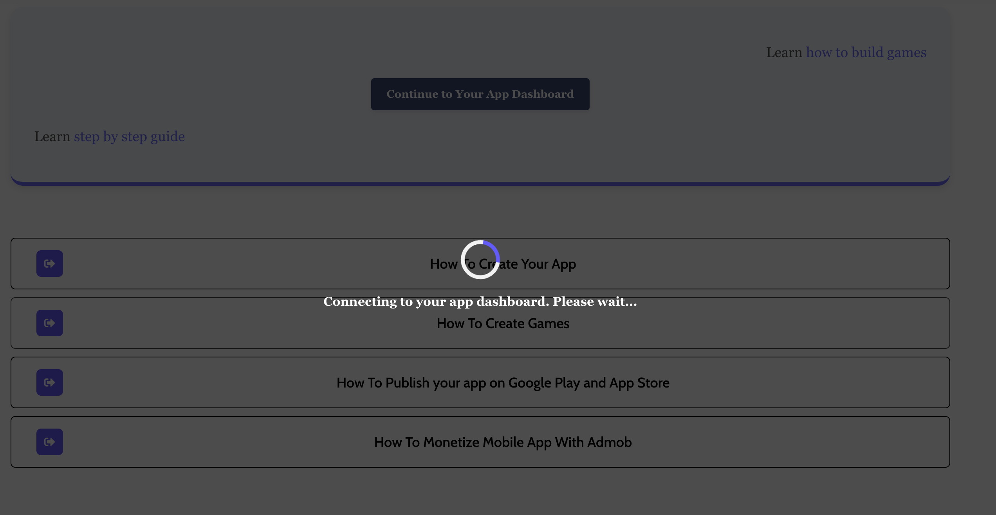Image resolution: width=996 pixels, height=515 pixels.
Task: Click the arrow icon in the Admob monetize row
Action: 50,442
